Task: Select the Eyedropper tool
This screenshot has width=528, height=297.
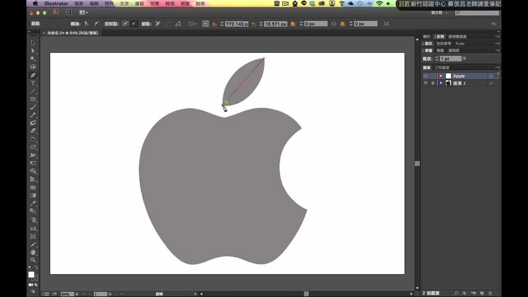Action: pyautogui.click(x=33, y=203)
